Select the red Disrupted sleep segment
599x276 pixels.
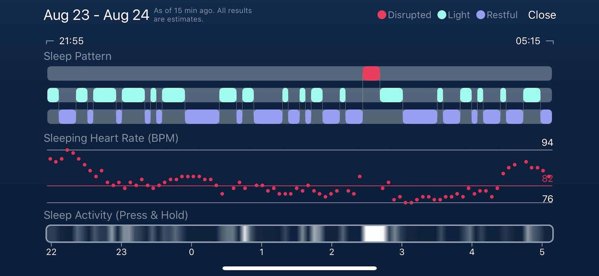(x=371, y=74)
